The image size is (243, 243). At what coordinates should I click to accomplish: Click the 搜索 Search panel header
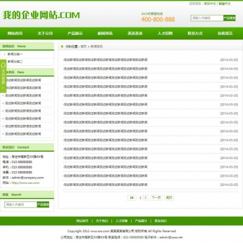27,195
